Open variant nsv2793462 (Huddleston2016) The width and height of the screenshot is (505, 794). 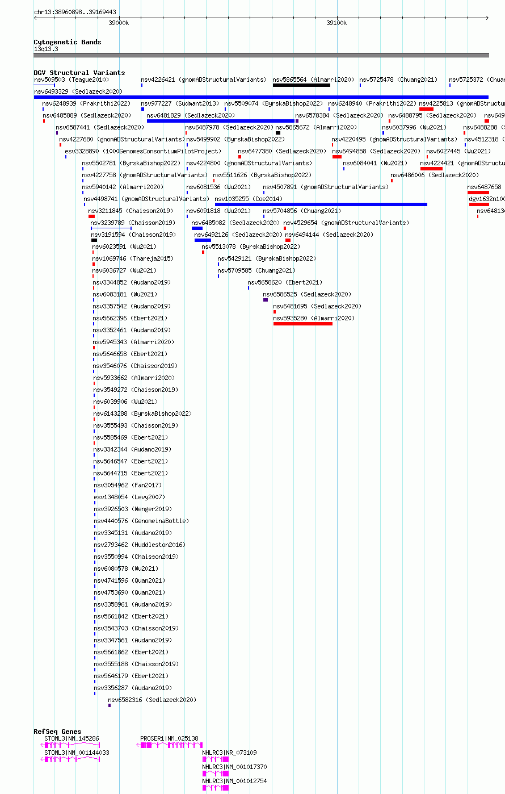(140, 545)
